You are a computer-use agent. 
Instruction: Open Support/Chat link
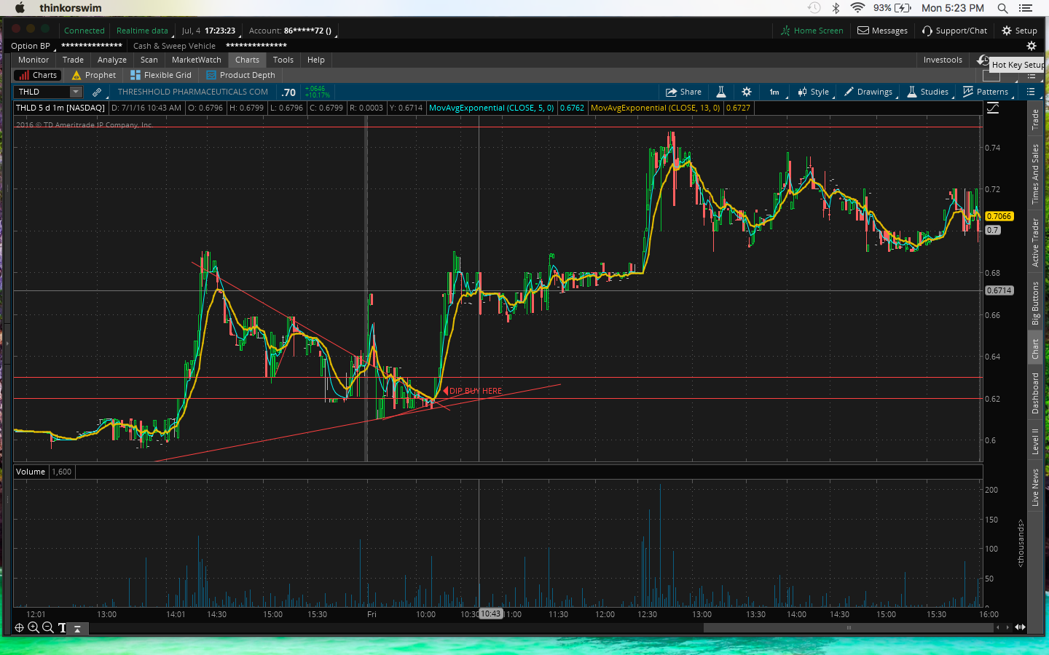pos(954,31)
